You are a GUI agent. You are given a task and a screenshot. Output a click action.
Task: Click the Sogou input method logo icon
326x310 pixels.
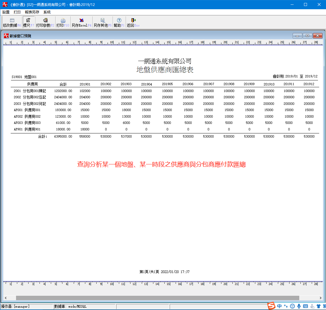(x=271, y=306)
